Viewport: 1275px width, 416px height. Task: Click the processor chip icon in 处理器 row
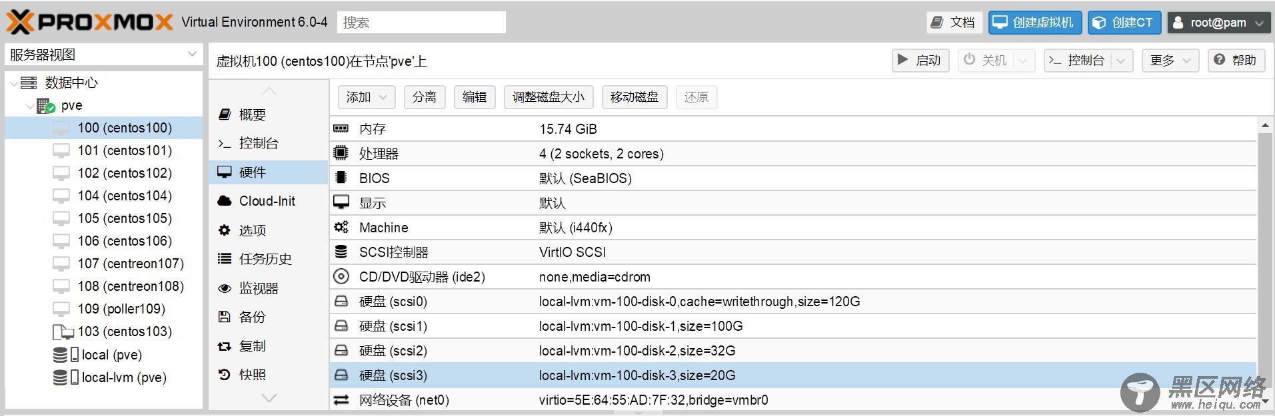click(x=341, y=153)
